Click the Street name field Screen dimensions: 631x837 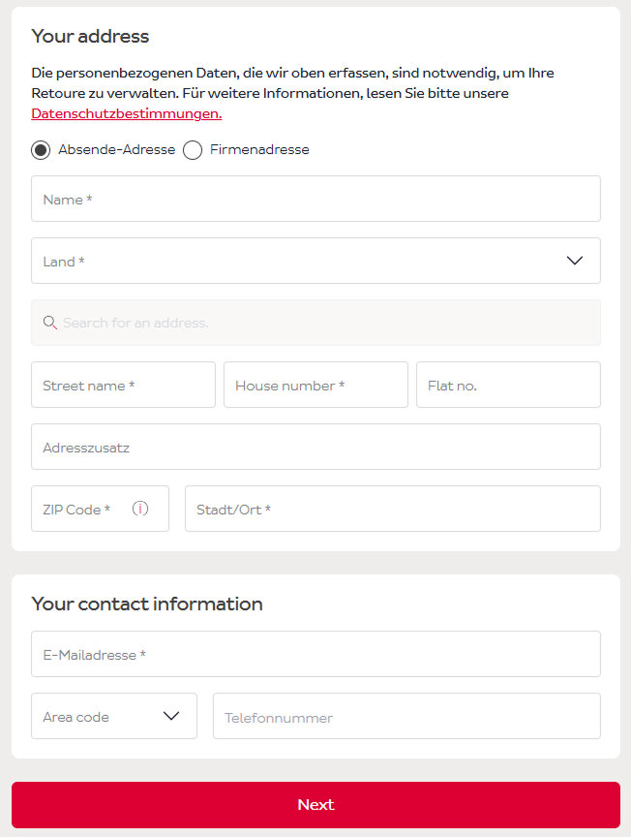(x=123, y=385)
